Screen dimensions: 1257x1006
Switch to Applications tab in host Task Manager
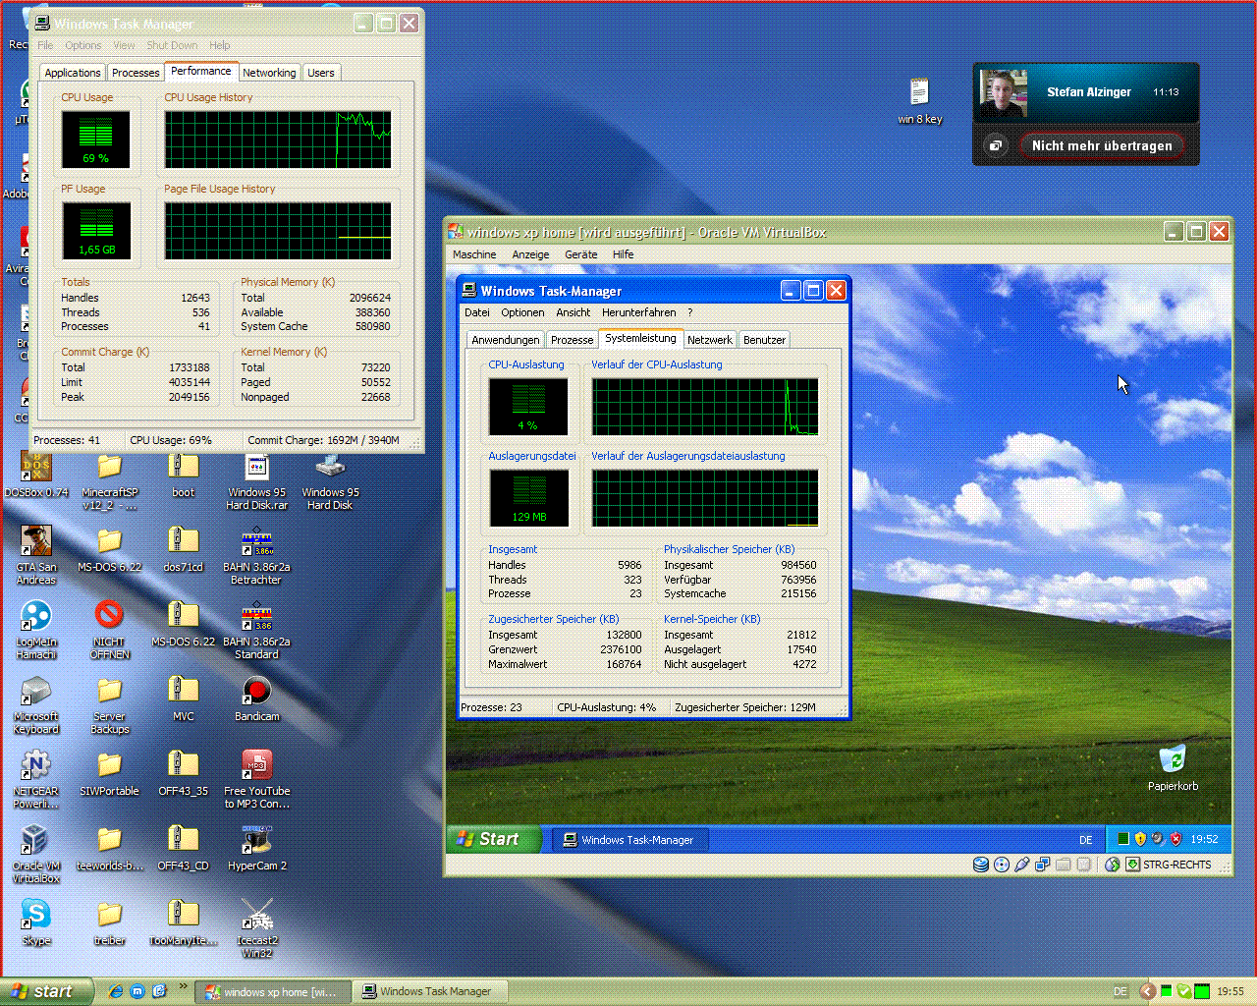coord(73,73)
